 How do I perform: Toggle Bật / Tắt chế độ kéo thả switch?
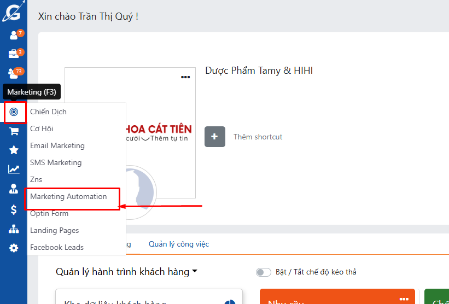click(264, 272)
